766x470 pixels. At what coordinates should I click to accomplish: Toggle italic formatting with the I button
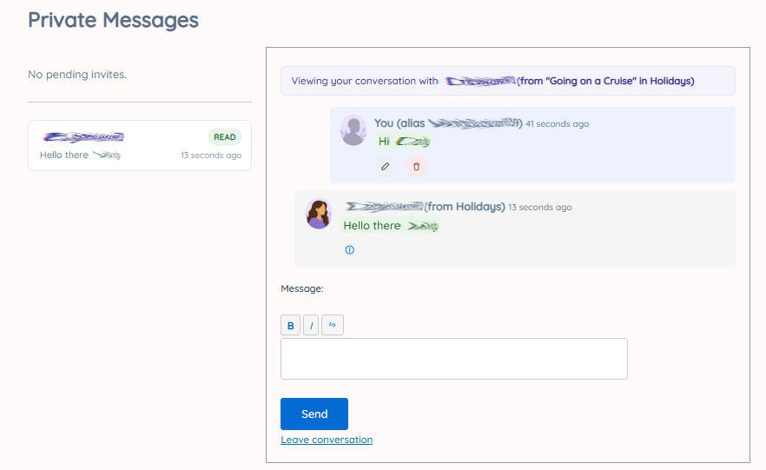(x=311, y=326)
